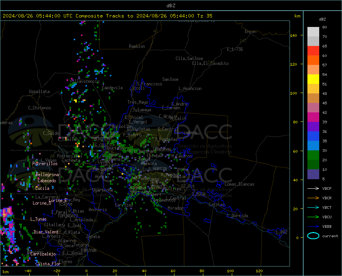Click the Tres_Mayo map label
This screenshot has height=276, width=342.
coord(138,102)
